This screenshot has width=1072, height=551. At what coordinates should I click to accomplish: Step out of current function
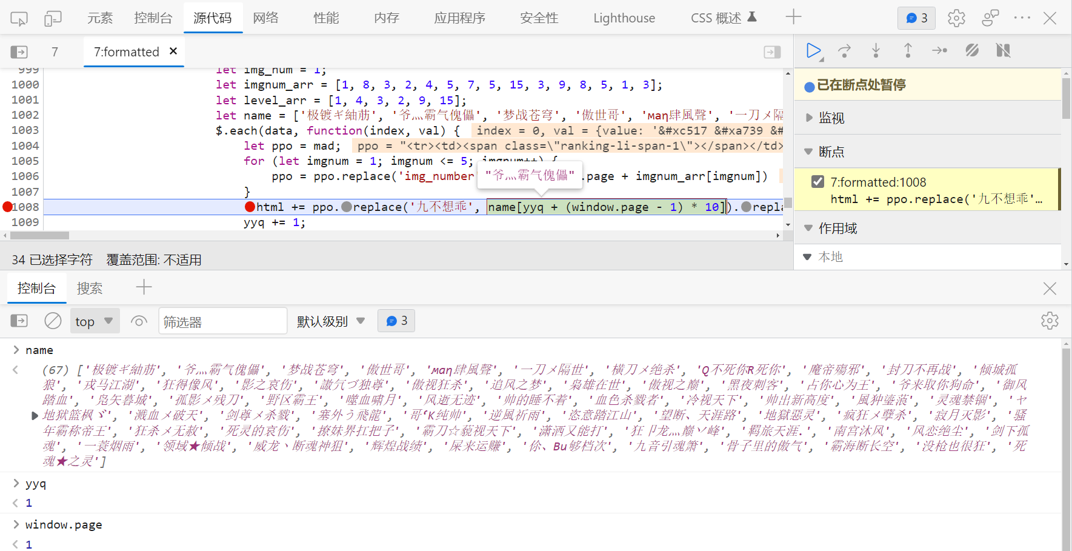click(x=908, y=51)
